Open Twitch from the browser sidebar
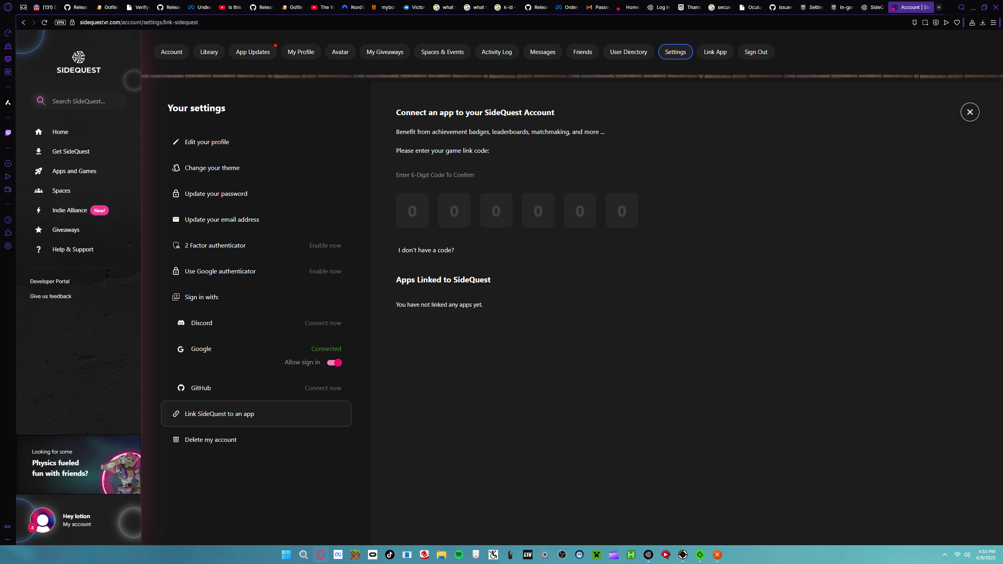This screenshot has width=1003, height=564. 8,133
